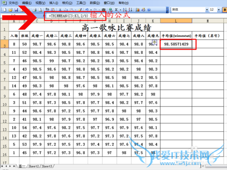Viewport: 227px width, 170px height.
Task: Switch to the Sheet2 tab
Action: tap(34, 166)
